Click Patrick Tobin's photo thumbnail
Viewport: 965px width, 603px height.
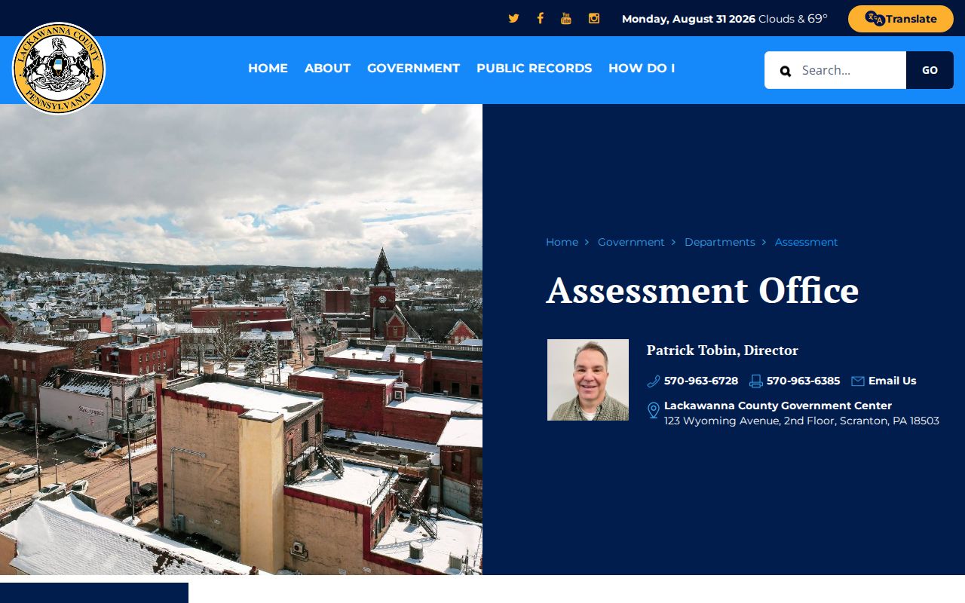[588, 380]
